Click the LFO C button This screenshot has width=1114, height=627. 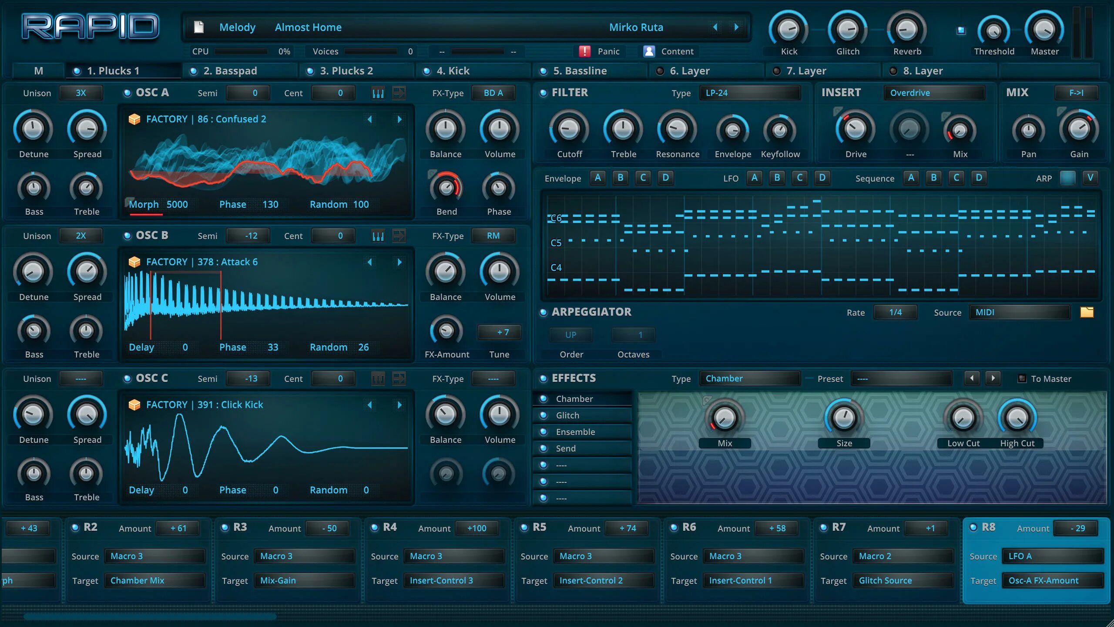pyautogui.click(x=799, y=178)
